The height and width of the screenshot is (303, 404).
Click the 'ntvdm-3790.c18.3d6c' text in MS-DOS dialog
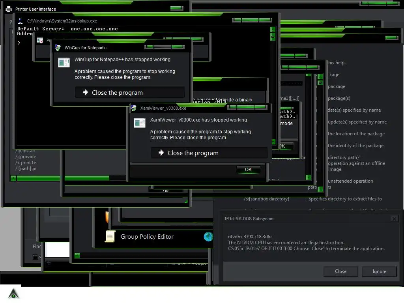coord(250,237)
